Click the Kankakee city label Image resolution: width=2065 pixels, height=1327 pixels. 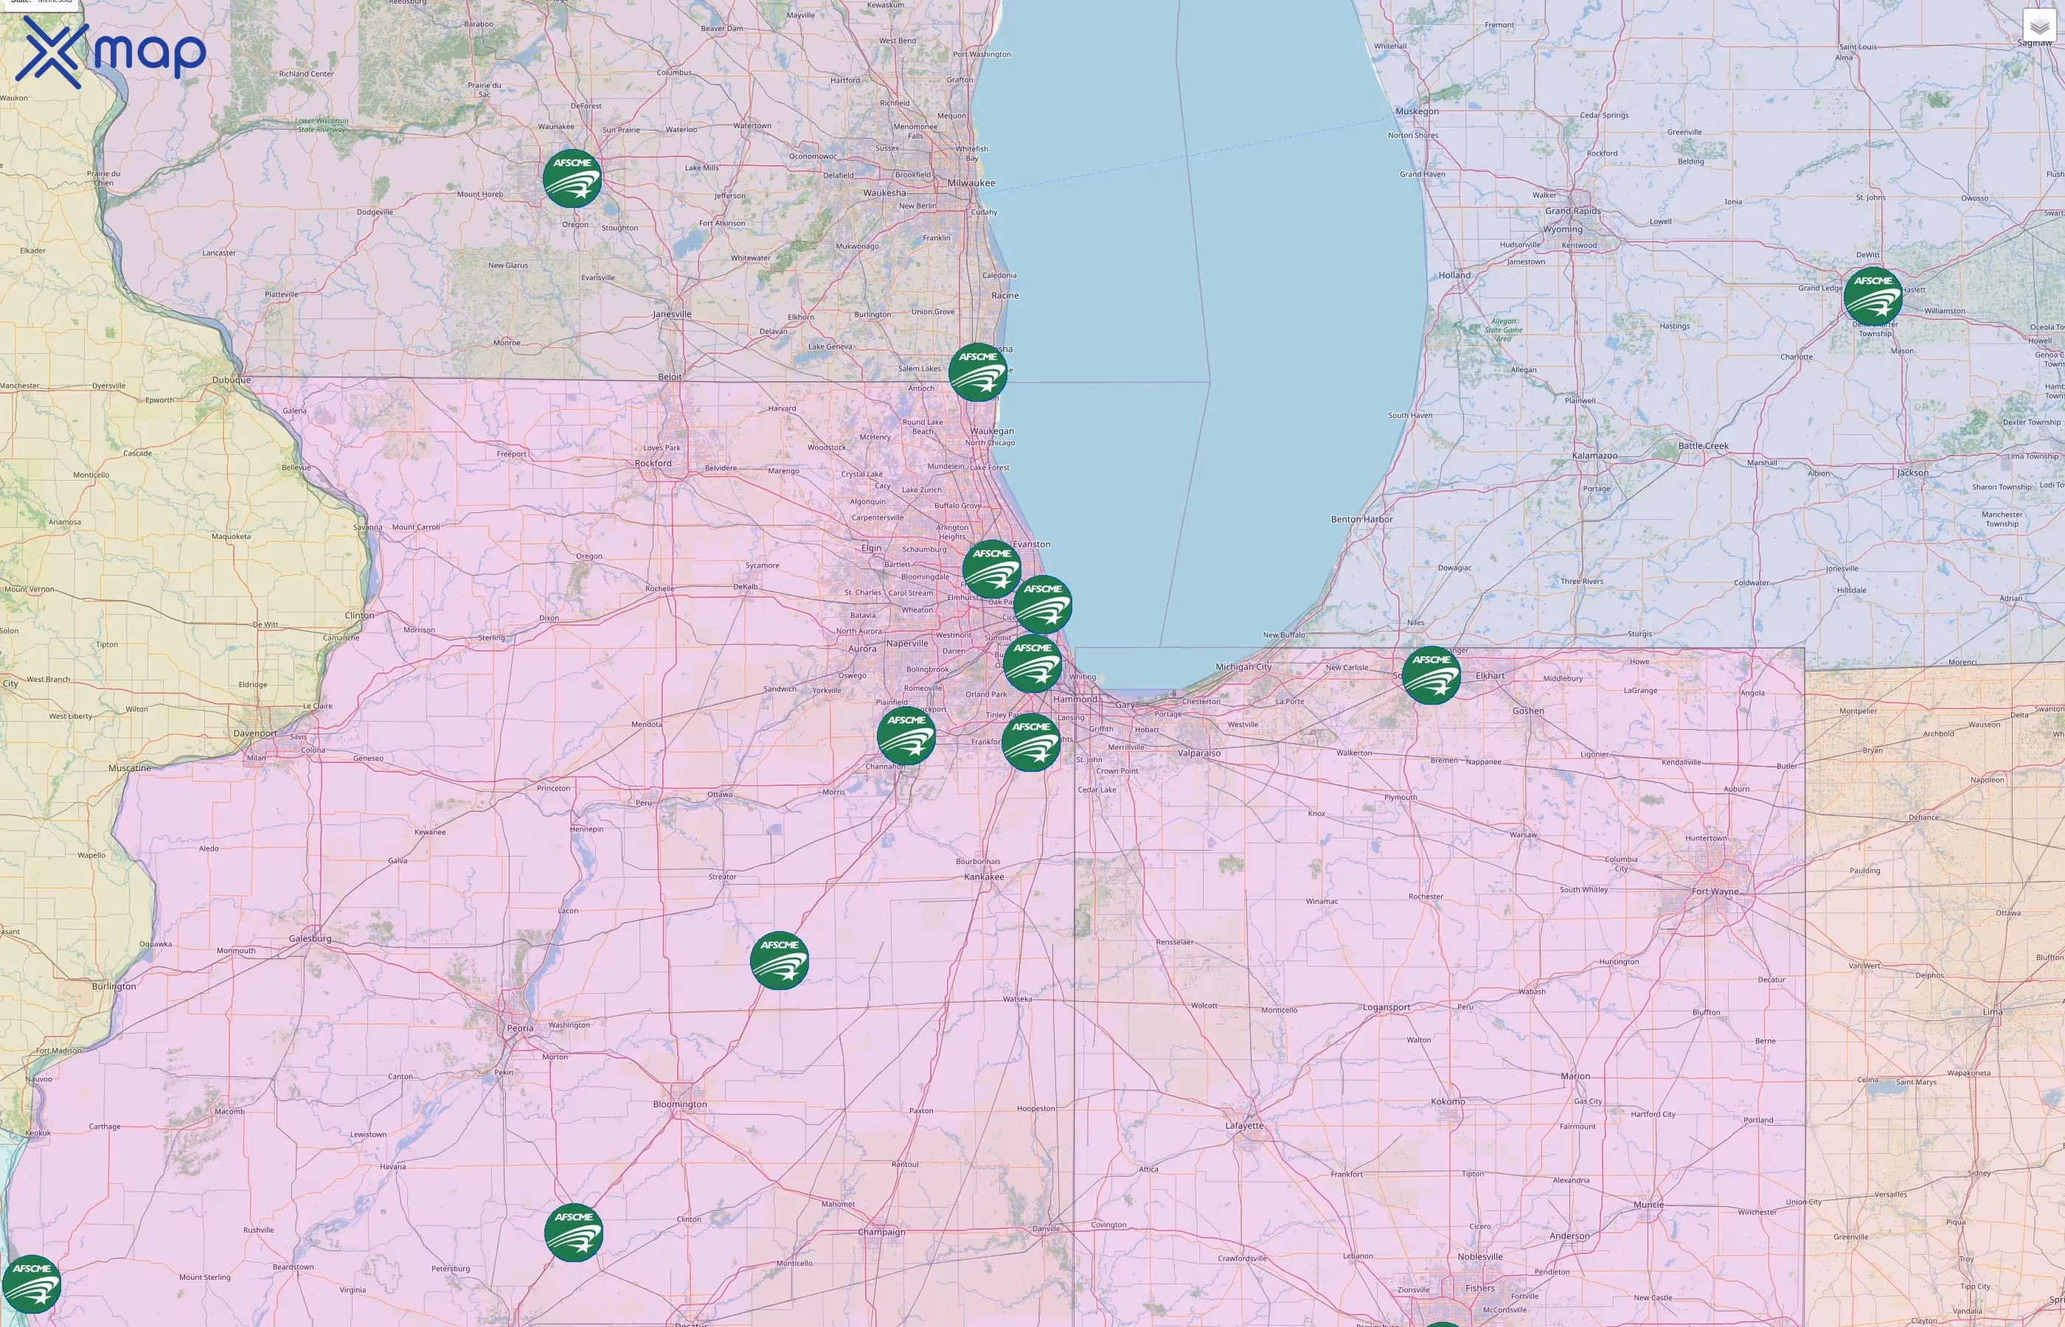(x=985, y=877)
